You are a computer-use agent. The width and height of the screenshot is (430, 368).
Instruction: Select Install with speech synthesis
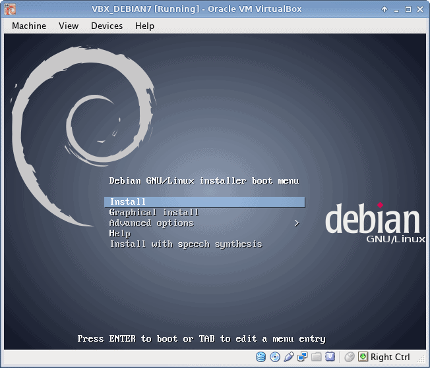(x=186, y=244)
